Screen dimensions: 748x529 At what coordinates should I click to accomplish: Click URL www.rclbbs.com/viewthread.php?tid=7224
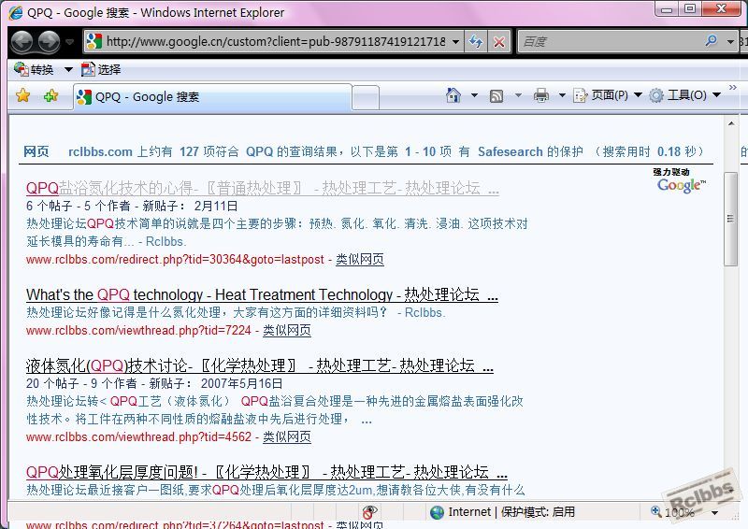point(138,331)
